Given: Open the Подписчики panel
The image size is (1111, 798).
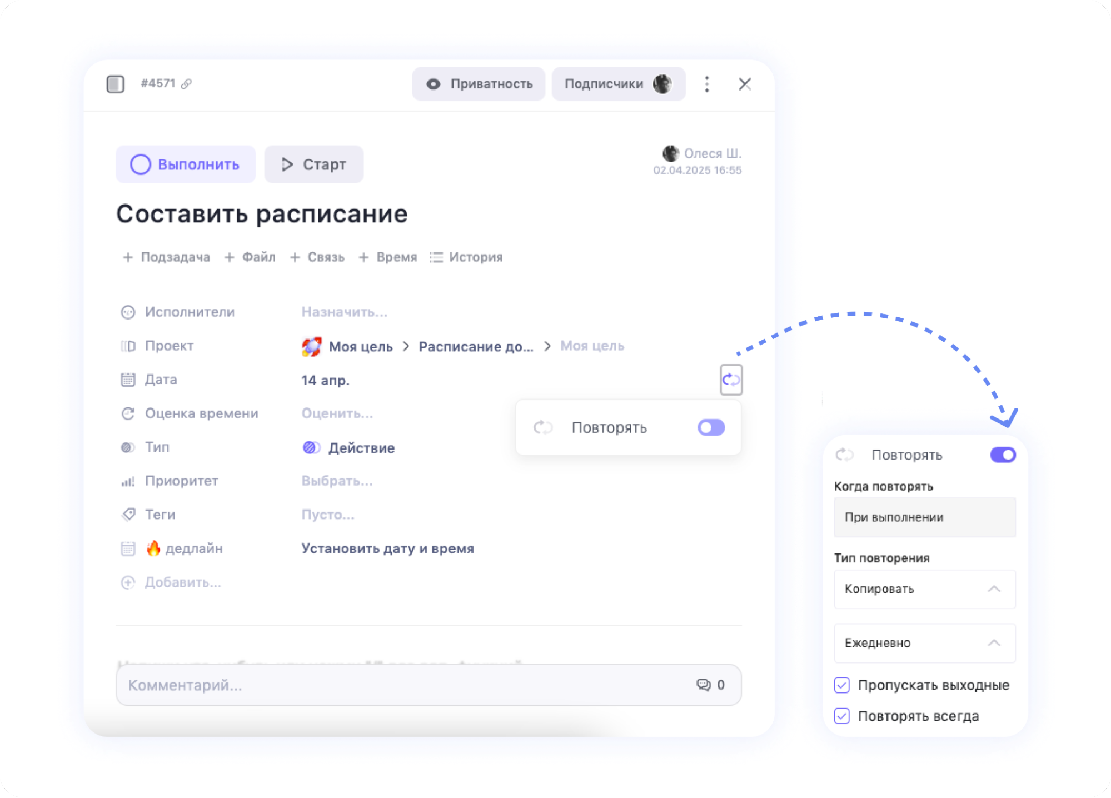Looking at the screenshot, I should pyautogui.click(x=617, y=83).
